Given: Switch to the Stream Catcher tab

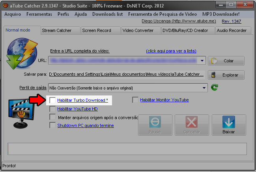Looking at the screenshot, I should point(60,30).
